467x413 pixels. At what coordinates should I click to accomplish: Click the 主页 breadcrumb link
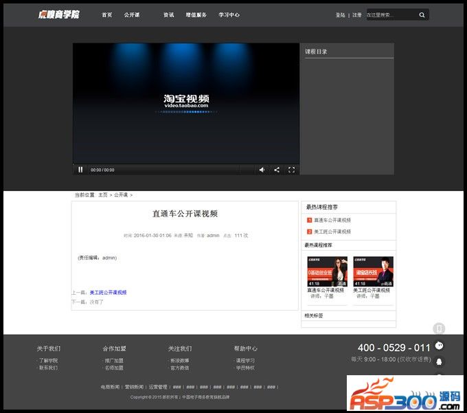click(x=103, y=195)
